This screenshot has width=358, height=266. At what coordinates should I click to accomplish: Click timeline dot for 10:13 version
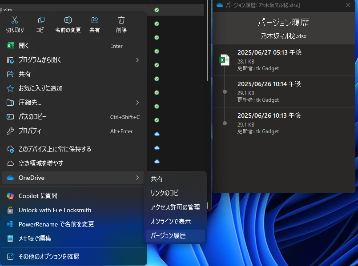225,123
